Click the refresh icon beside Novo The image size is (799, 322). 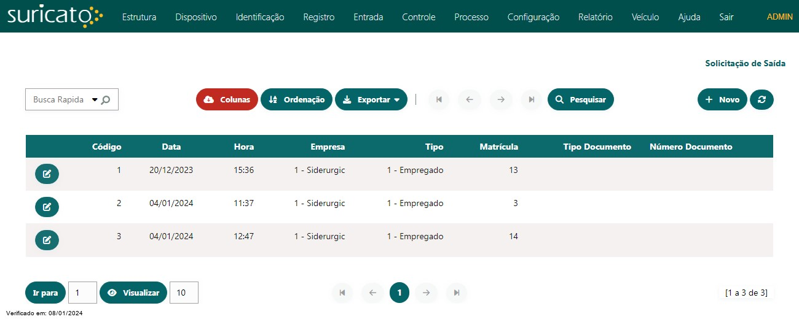click(762, 99)
